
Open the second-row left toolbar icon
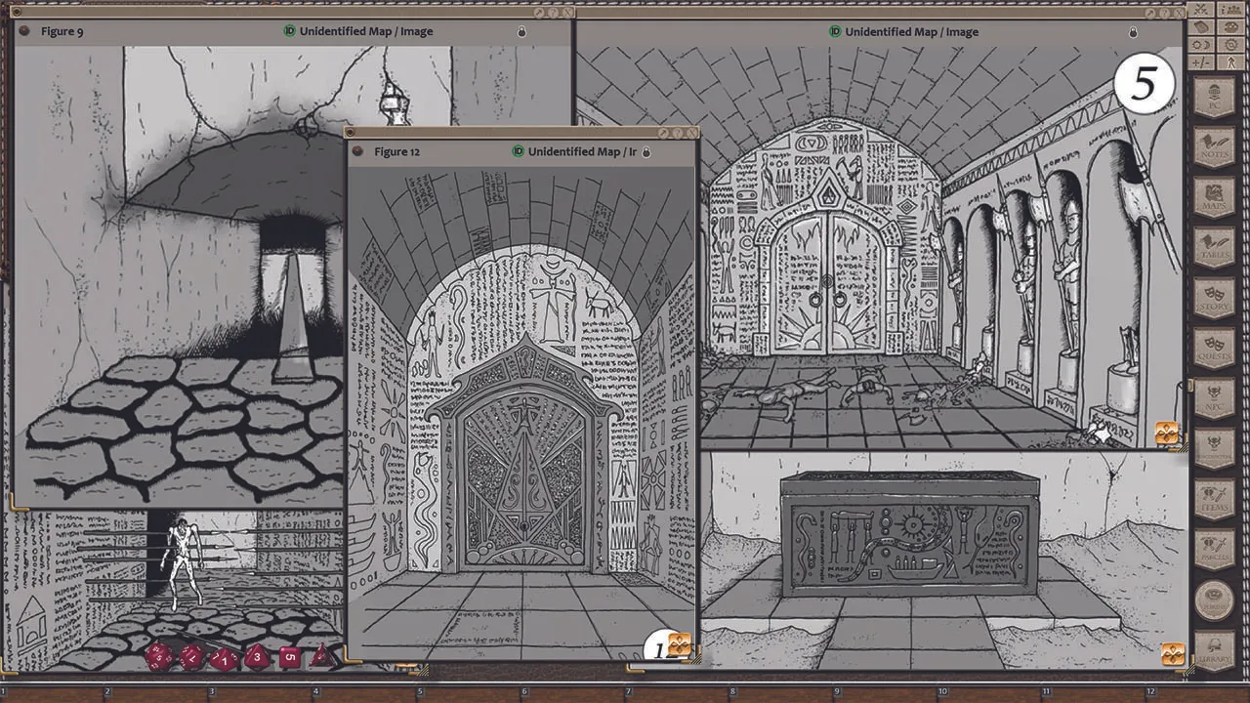1199,26
